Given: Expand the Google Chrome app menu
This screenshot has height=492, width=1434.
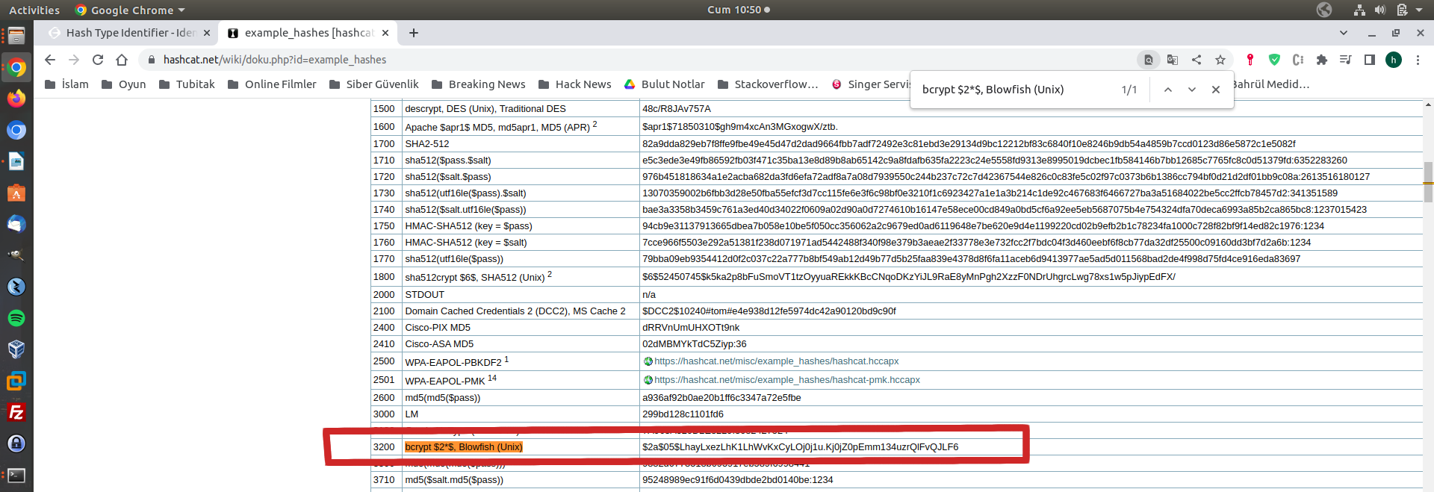Looking at the screenshot, I should pos(131,10).
